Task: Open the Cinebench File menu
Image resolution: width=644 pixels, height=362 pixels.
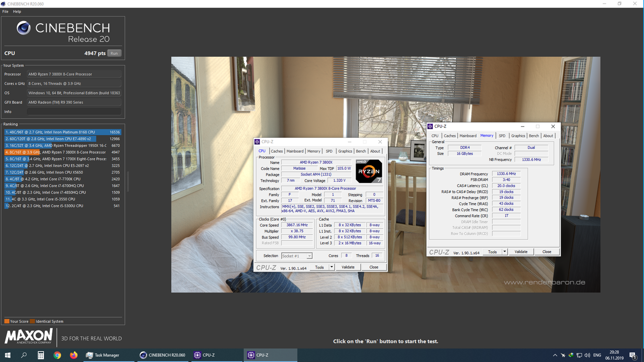Action: tap(6, 11)
